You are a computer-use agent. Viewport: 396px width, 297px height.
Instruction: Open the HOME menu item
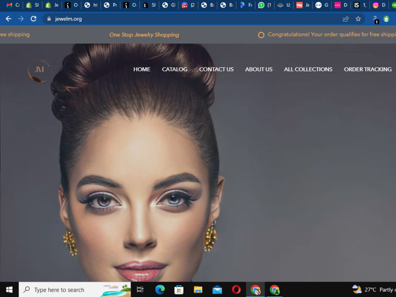click(142, 69)
